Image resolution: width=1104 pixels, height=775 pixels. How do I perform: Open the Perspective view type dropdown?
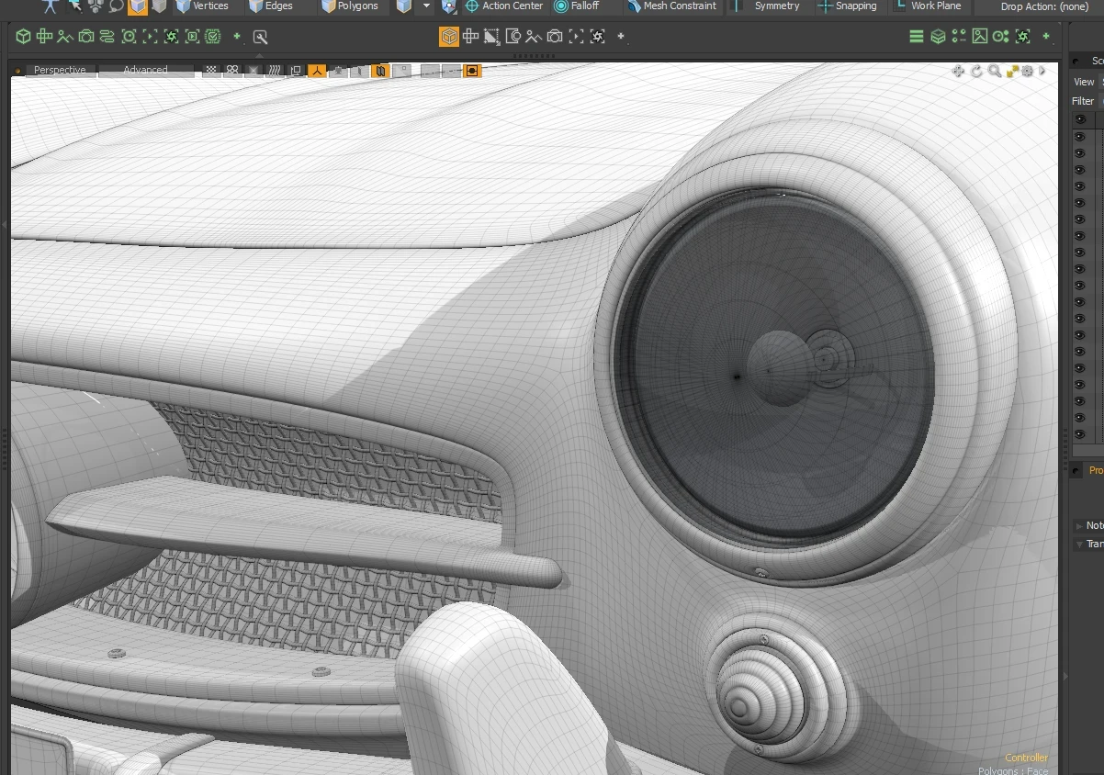59,70
